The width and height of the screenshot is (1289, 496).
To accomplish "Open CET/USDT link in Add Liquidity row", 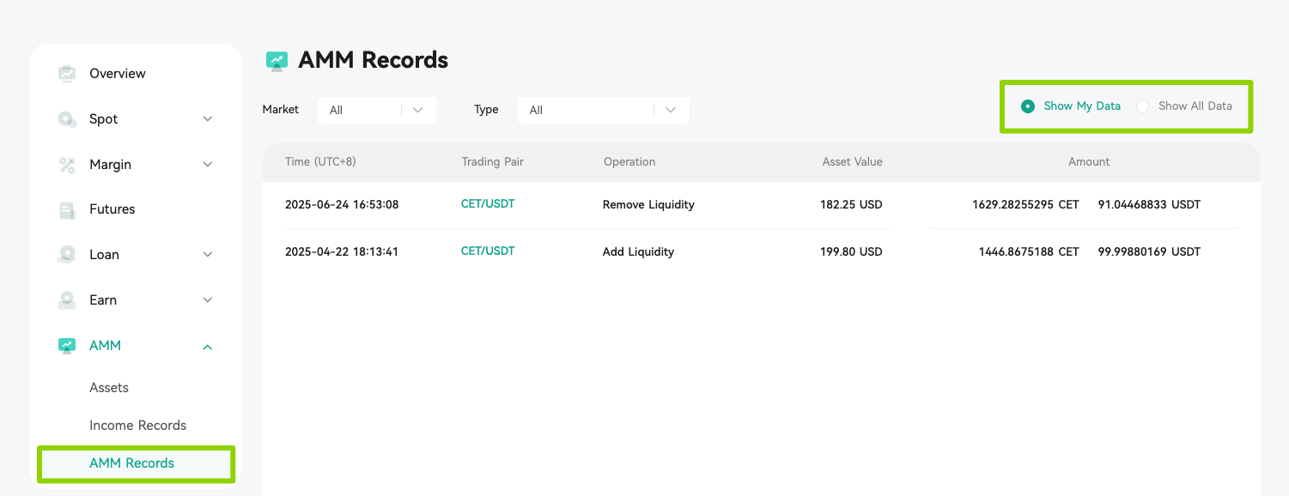I will coord(488,251).
